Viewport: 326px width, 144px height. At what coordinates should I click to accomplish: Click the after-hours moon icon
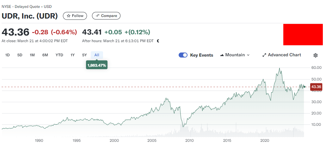(158, 41)
